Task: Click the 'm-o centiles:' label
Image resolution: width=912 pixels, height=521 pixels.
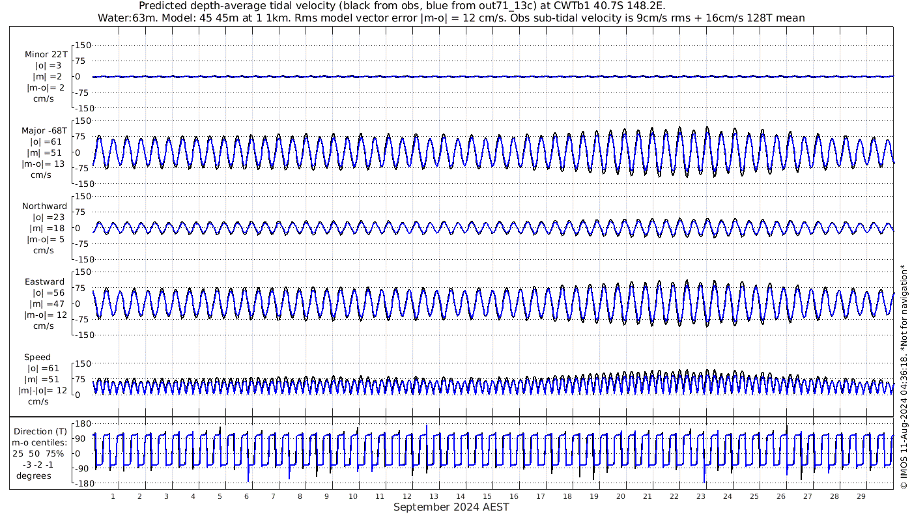Action: click(x=39, y=442)
